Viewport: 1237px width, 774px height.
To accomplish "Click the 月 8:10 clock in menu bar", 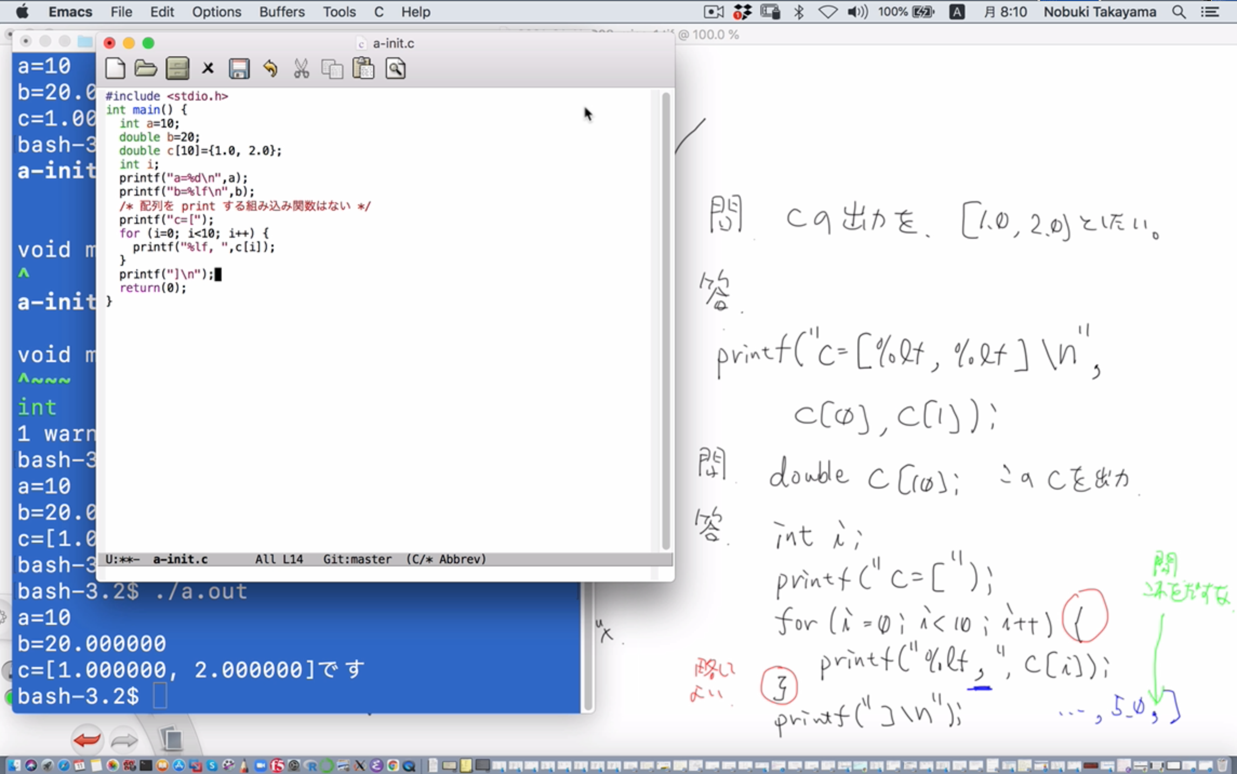I will 1005,11.
